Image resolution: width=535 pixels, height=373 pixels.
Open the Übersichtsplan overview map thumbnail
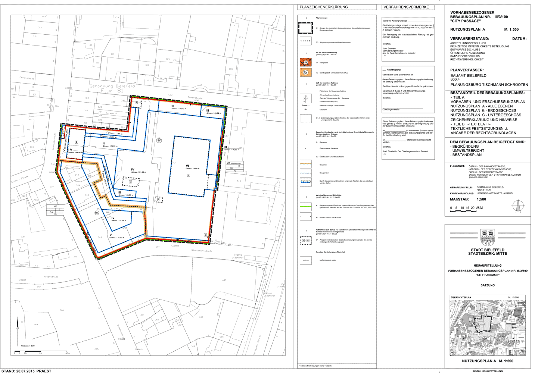point(488,327)
